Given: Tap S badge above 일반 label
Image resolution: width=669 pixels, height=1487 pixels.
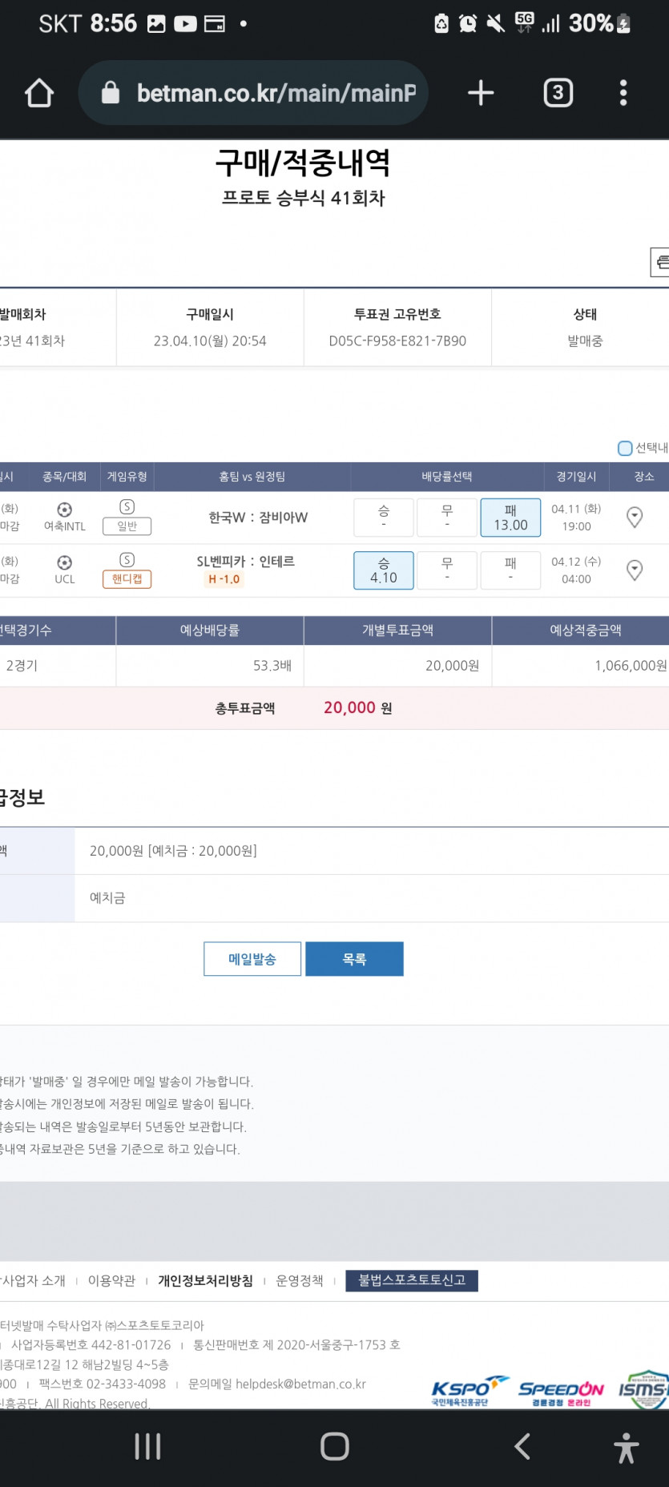Looking at the screenshot, I should [x=127, y=506].
